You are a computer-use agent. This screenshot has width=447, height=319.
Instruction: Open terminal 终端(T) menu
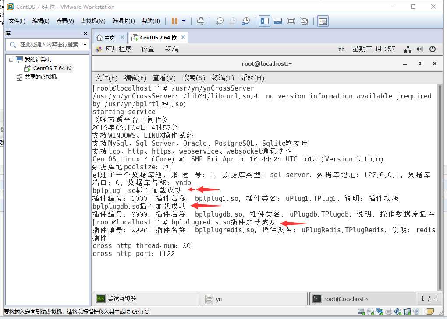(x=223, y=78)
